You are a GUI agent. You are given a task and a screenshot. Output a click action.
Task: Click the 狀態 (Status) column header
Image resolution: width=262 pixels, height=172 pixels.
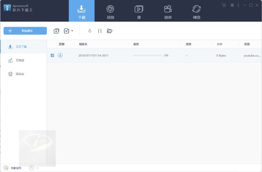coord(61,44)
